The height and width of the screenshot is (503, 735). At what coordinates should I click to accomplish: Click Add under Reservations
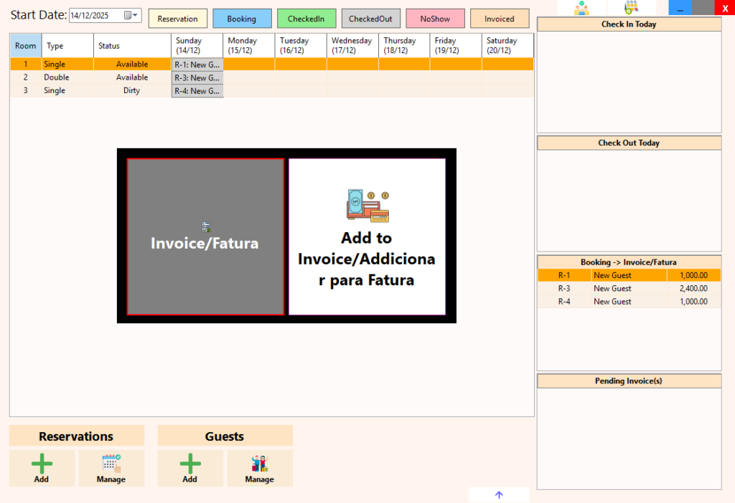click(42, 468)
